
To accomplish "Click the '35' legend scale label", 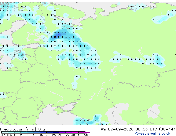I will [x=67, y=135].
